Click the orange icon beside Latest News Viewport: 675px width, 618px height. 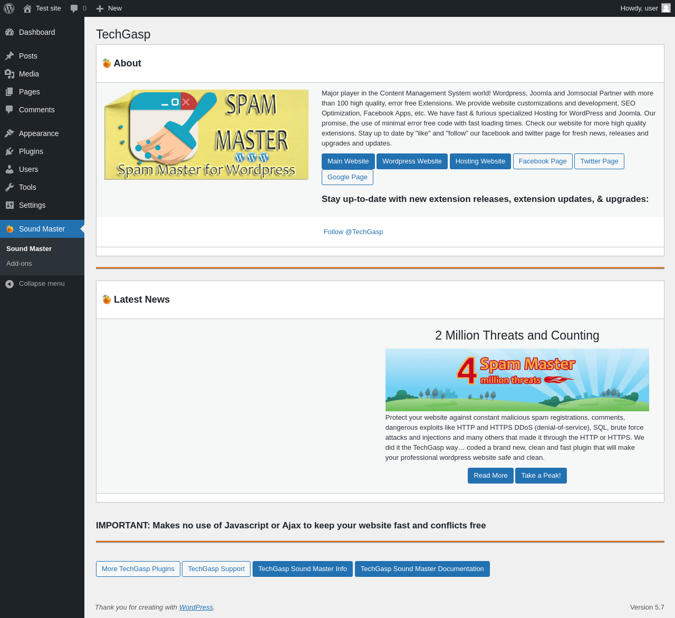pos(107,300)
